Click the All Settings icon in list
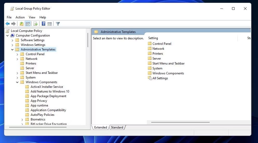258x143 pixels. 150,78
